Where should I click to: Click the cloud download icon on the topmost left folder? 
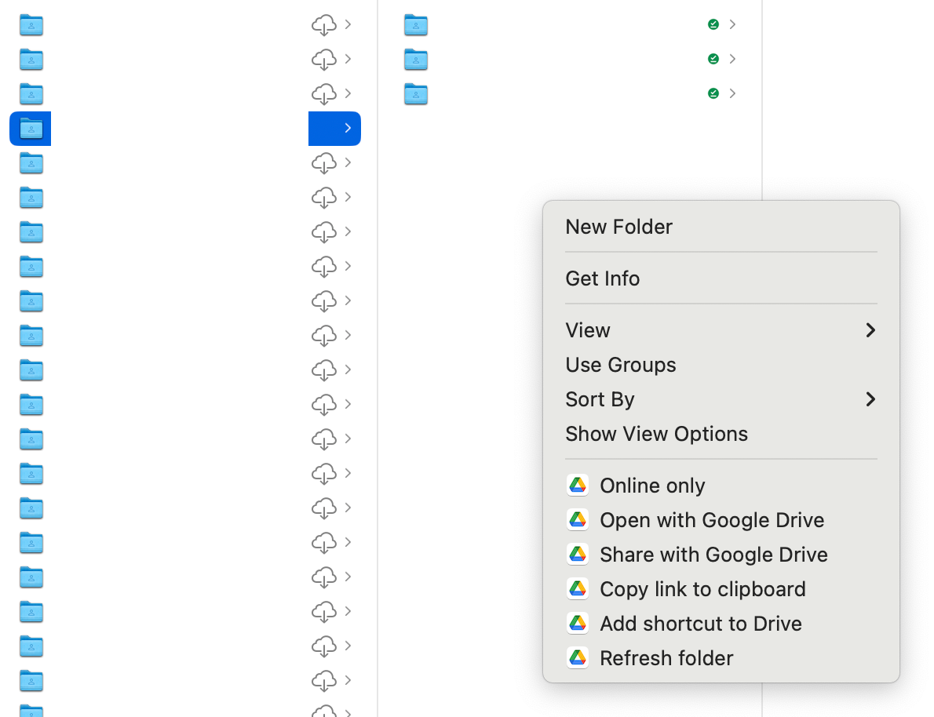point(323,25)
